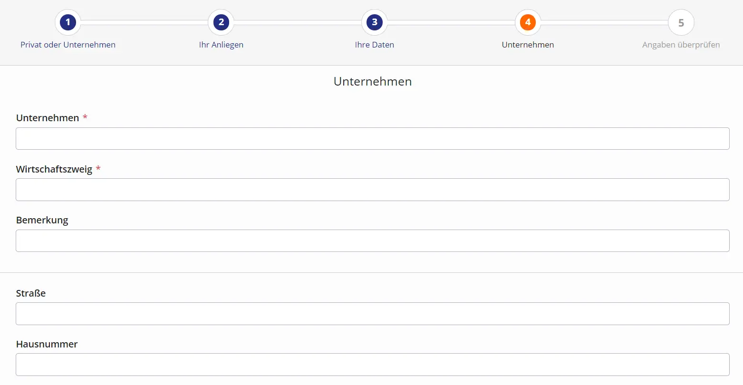Click the orange step 4 circle
The height and width of the screenshot is (385, 743).
527,22
